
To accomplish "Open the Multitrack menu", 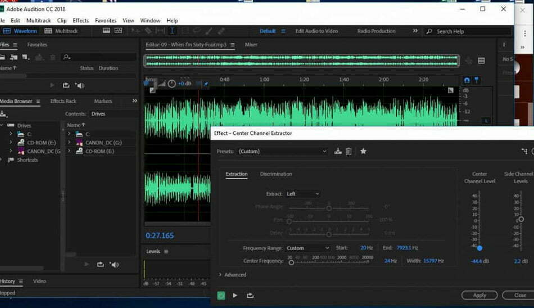I will [38, 20].
